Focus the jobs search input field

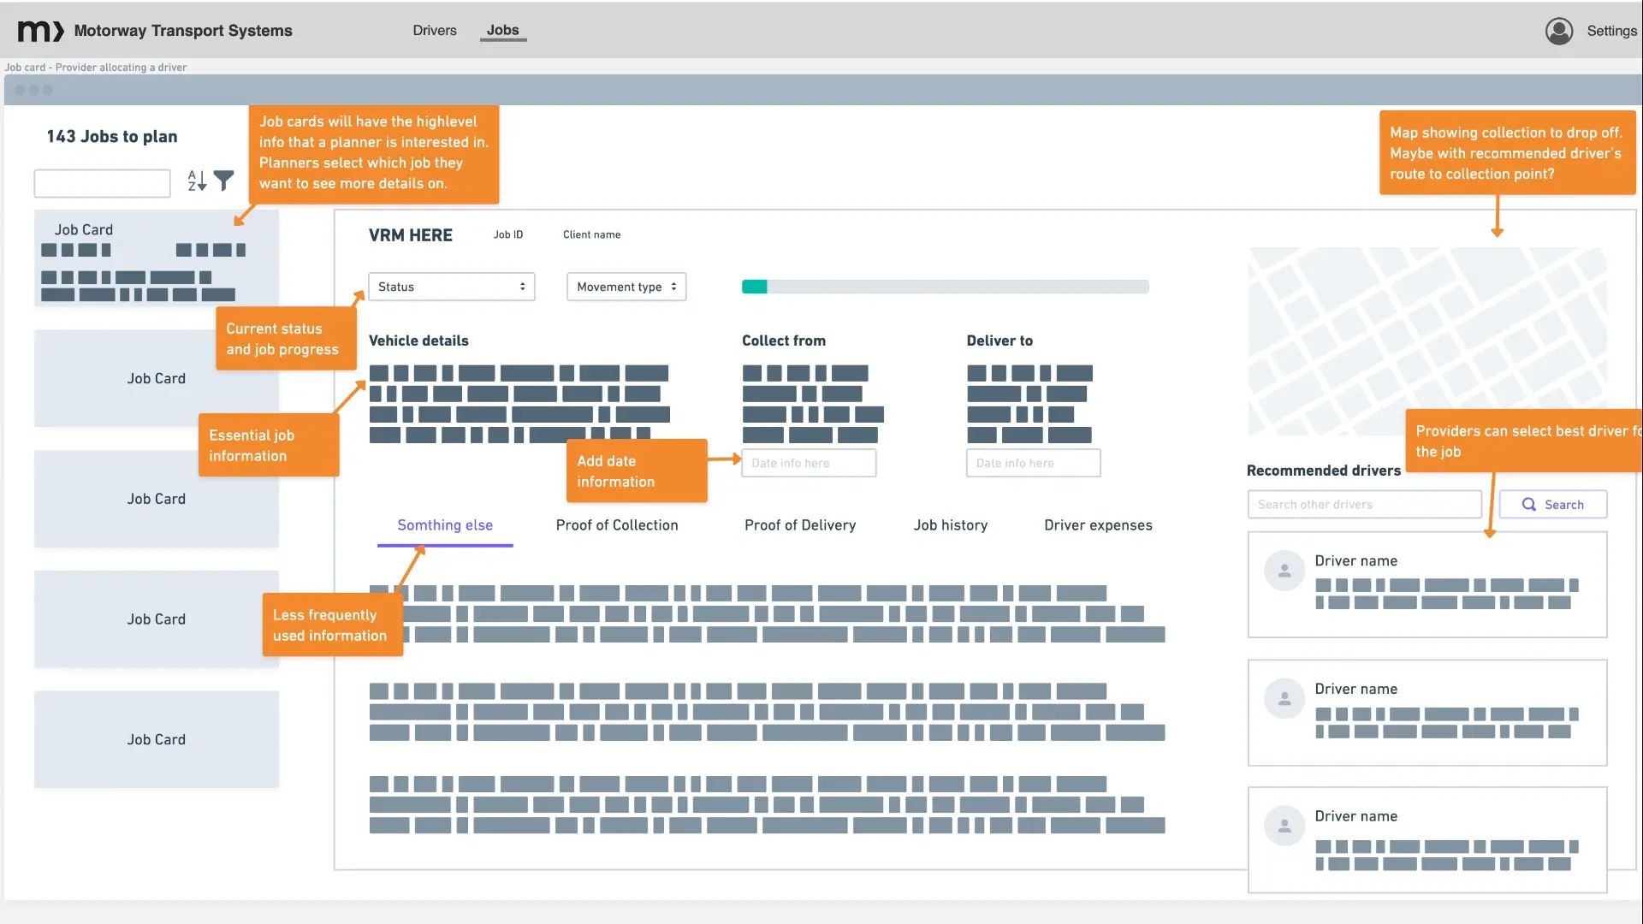click(x=103, y=183)
